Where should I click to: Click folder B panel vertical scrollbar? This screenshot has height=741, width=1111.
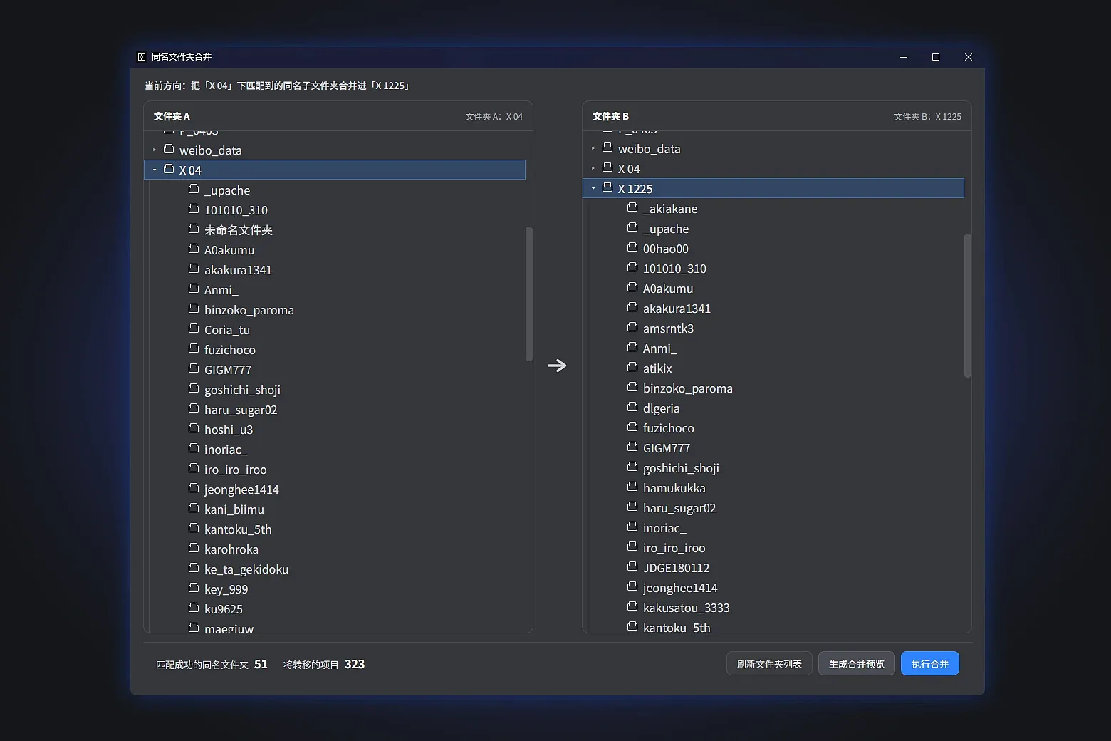coord(967,305)
